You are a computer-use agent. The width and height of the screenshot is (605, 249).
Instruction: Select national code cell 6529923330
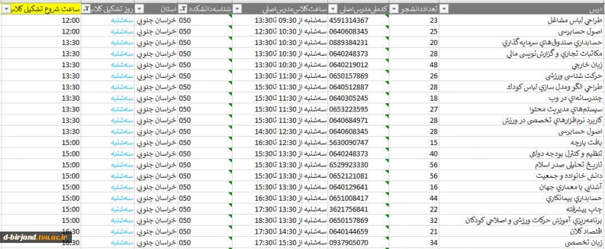[358, 165]
